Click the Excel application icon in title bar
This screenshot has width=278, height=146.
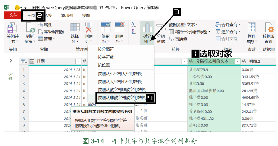[x=7, y=7]
